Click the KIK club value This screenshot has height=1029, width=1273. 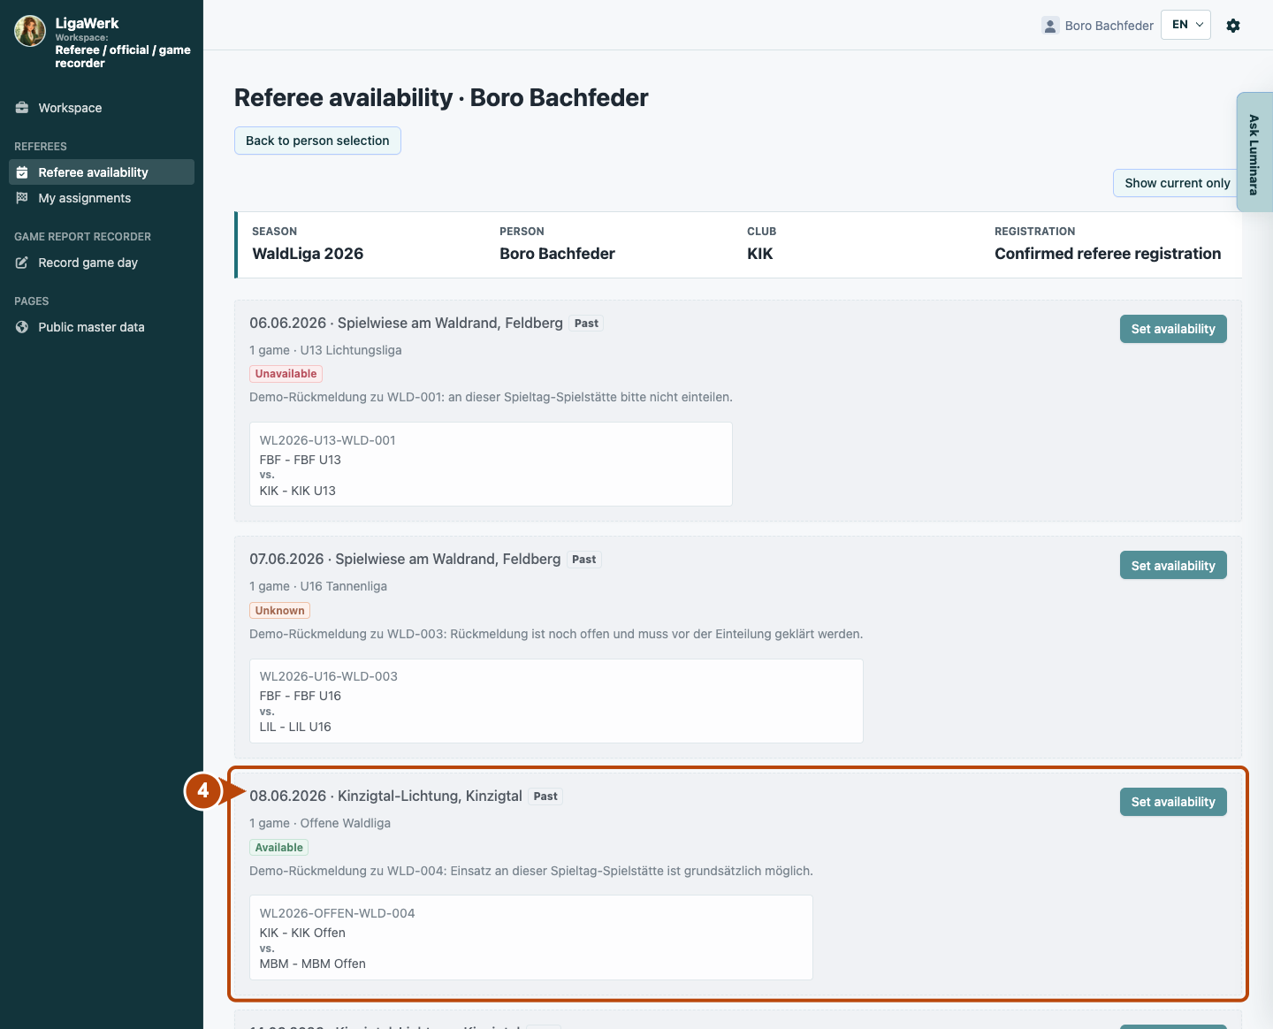click(759, 254)
